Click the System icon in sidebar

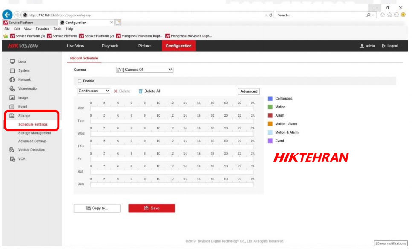[x=12, y=70]
